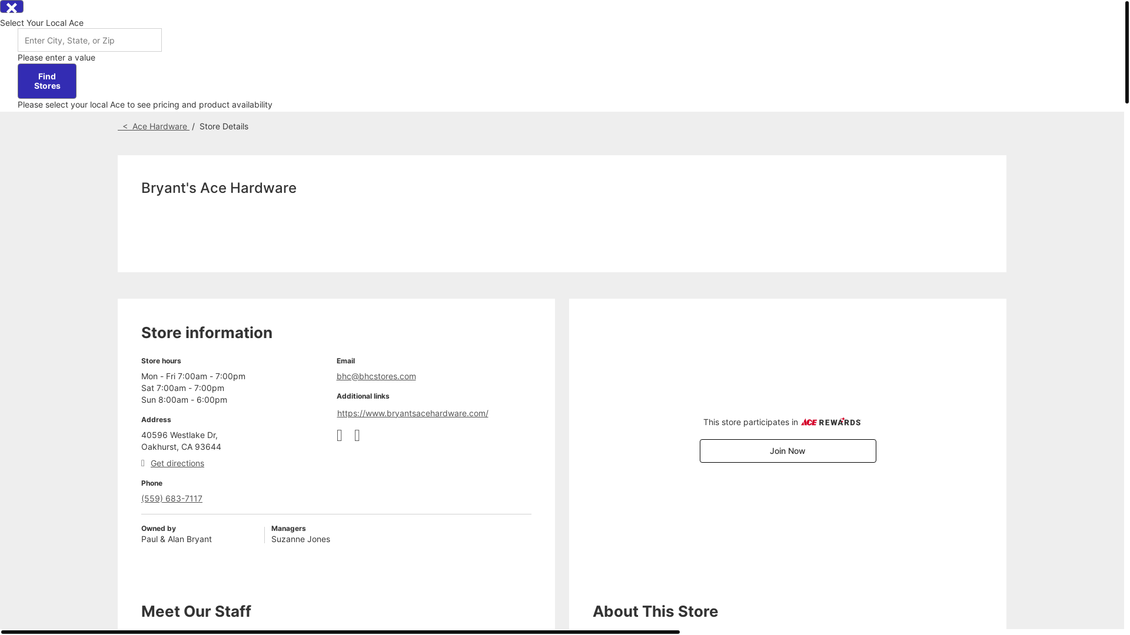Select the manager name Suzanne Jones
1130x635 pixels.
point(301,539)
